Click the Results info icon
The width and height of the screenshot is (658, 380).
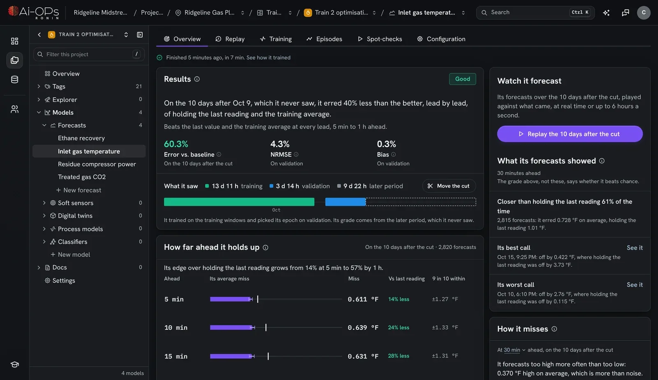(197, 79)
